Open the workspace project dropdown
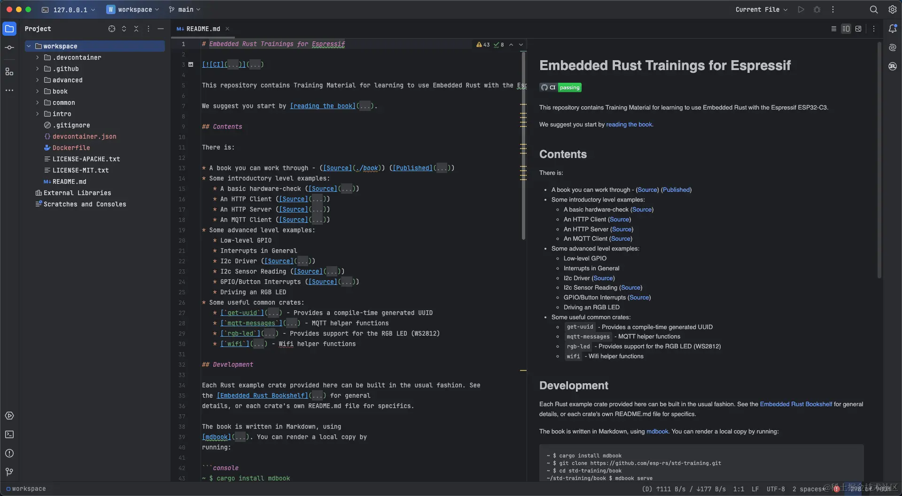The width and height of the screenshot is (902, 496). [x=133, y=9]
